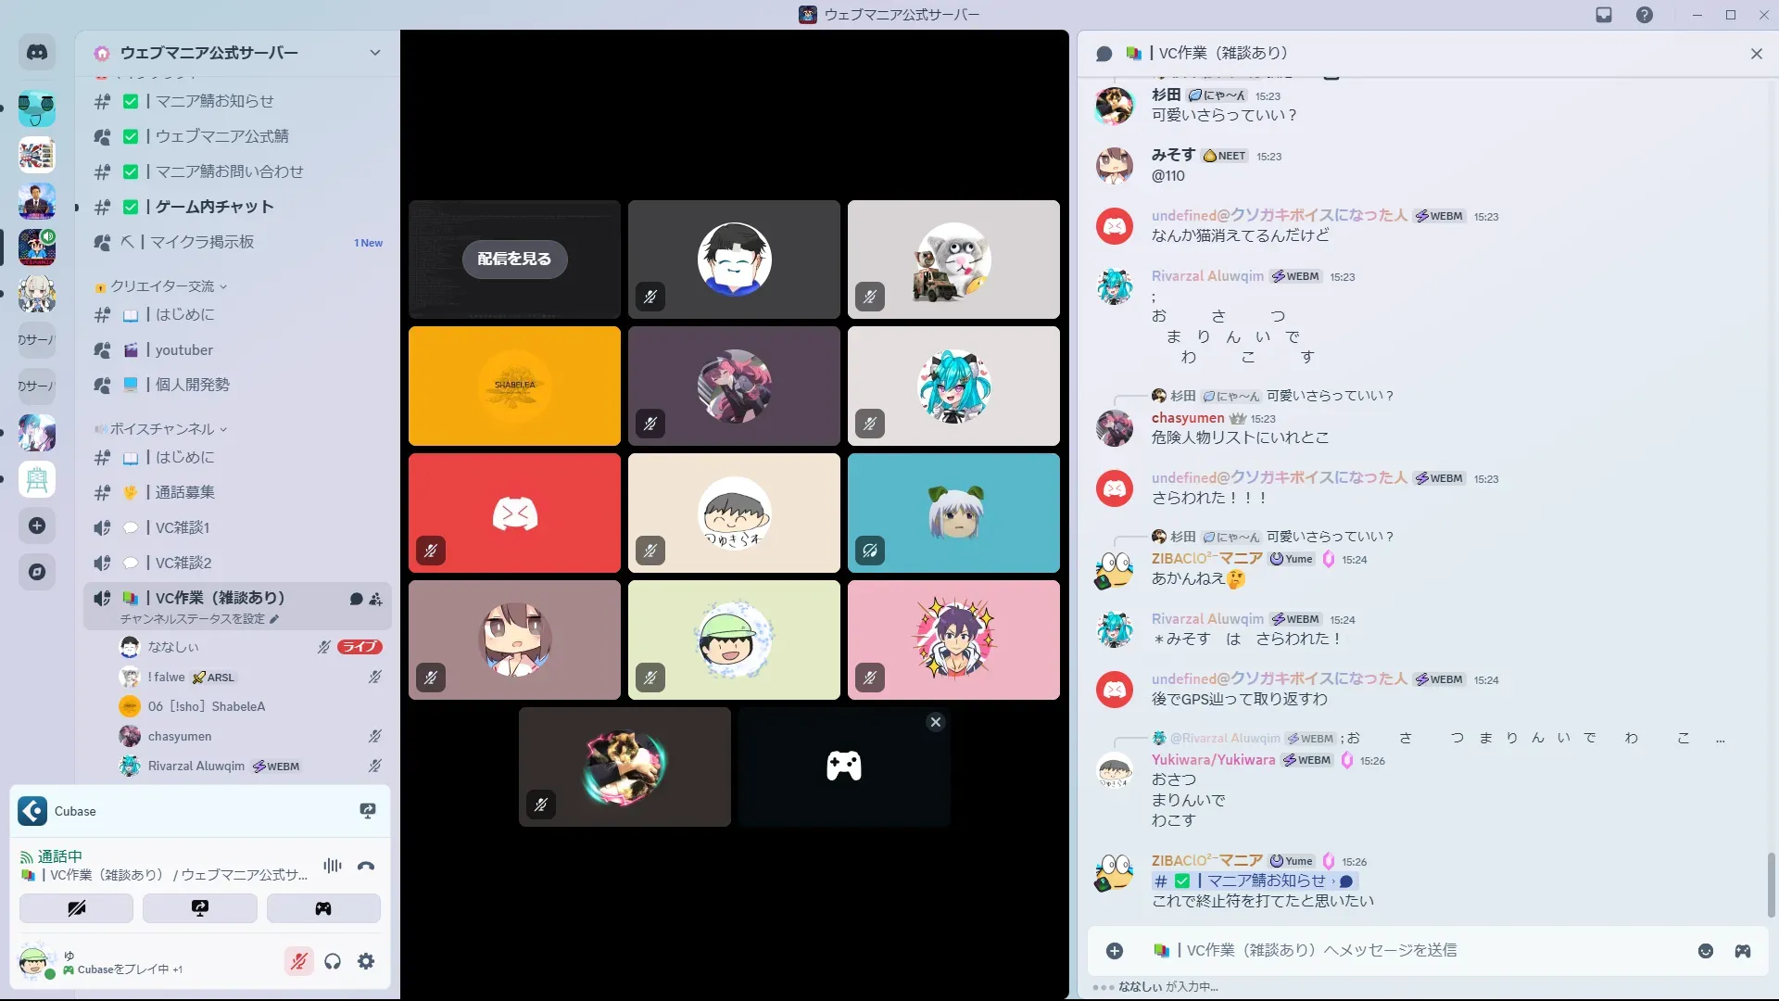Open noise suppression waveform icon
1779x1001 pixels.
pos(332,867)
